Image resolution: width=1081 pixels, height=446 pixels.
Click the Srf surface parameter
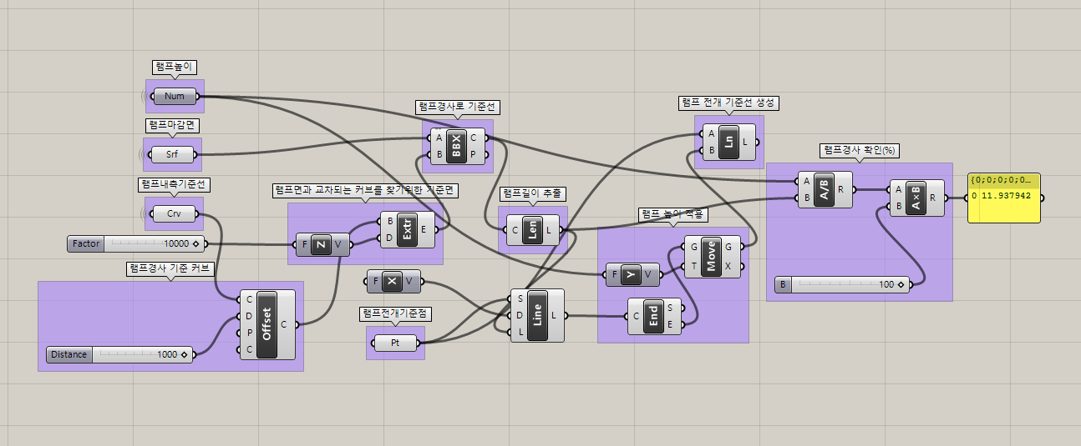(172, 154)
